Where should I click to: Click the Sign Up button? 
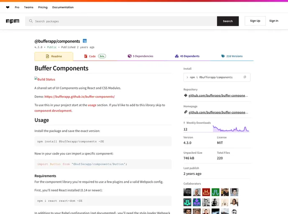click(x=255, y=21)
